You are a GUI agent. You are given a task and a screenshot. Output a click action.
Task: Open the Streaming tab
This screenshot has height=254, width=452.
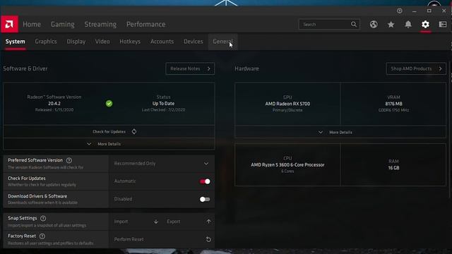pos(100,25)
